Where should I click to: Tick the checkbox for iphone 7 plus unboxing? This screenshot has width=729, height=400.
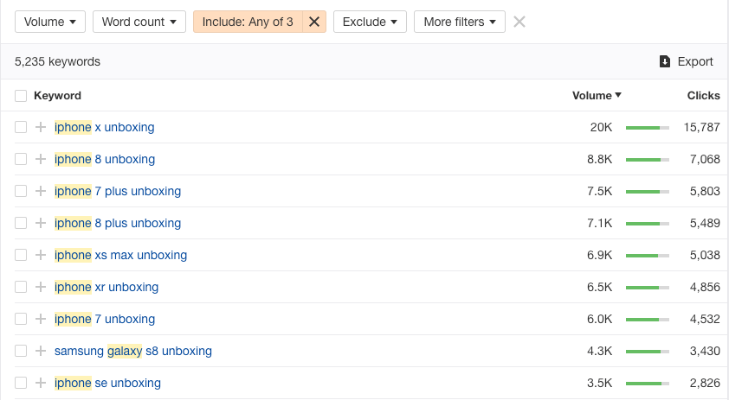click(x=21, y=192)
